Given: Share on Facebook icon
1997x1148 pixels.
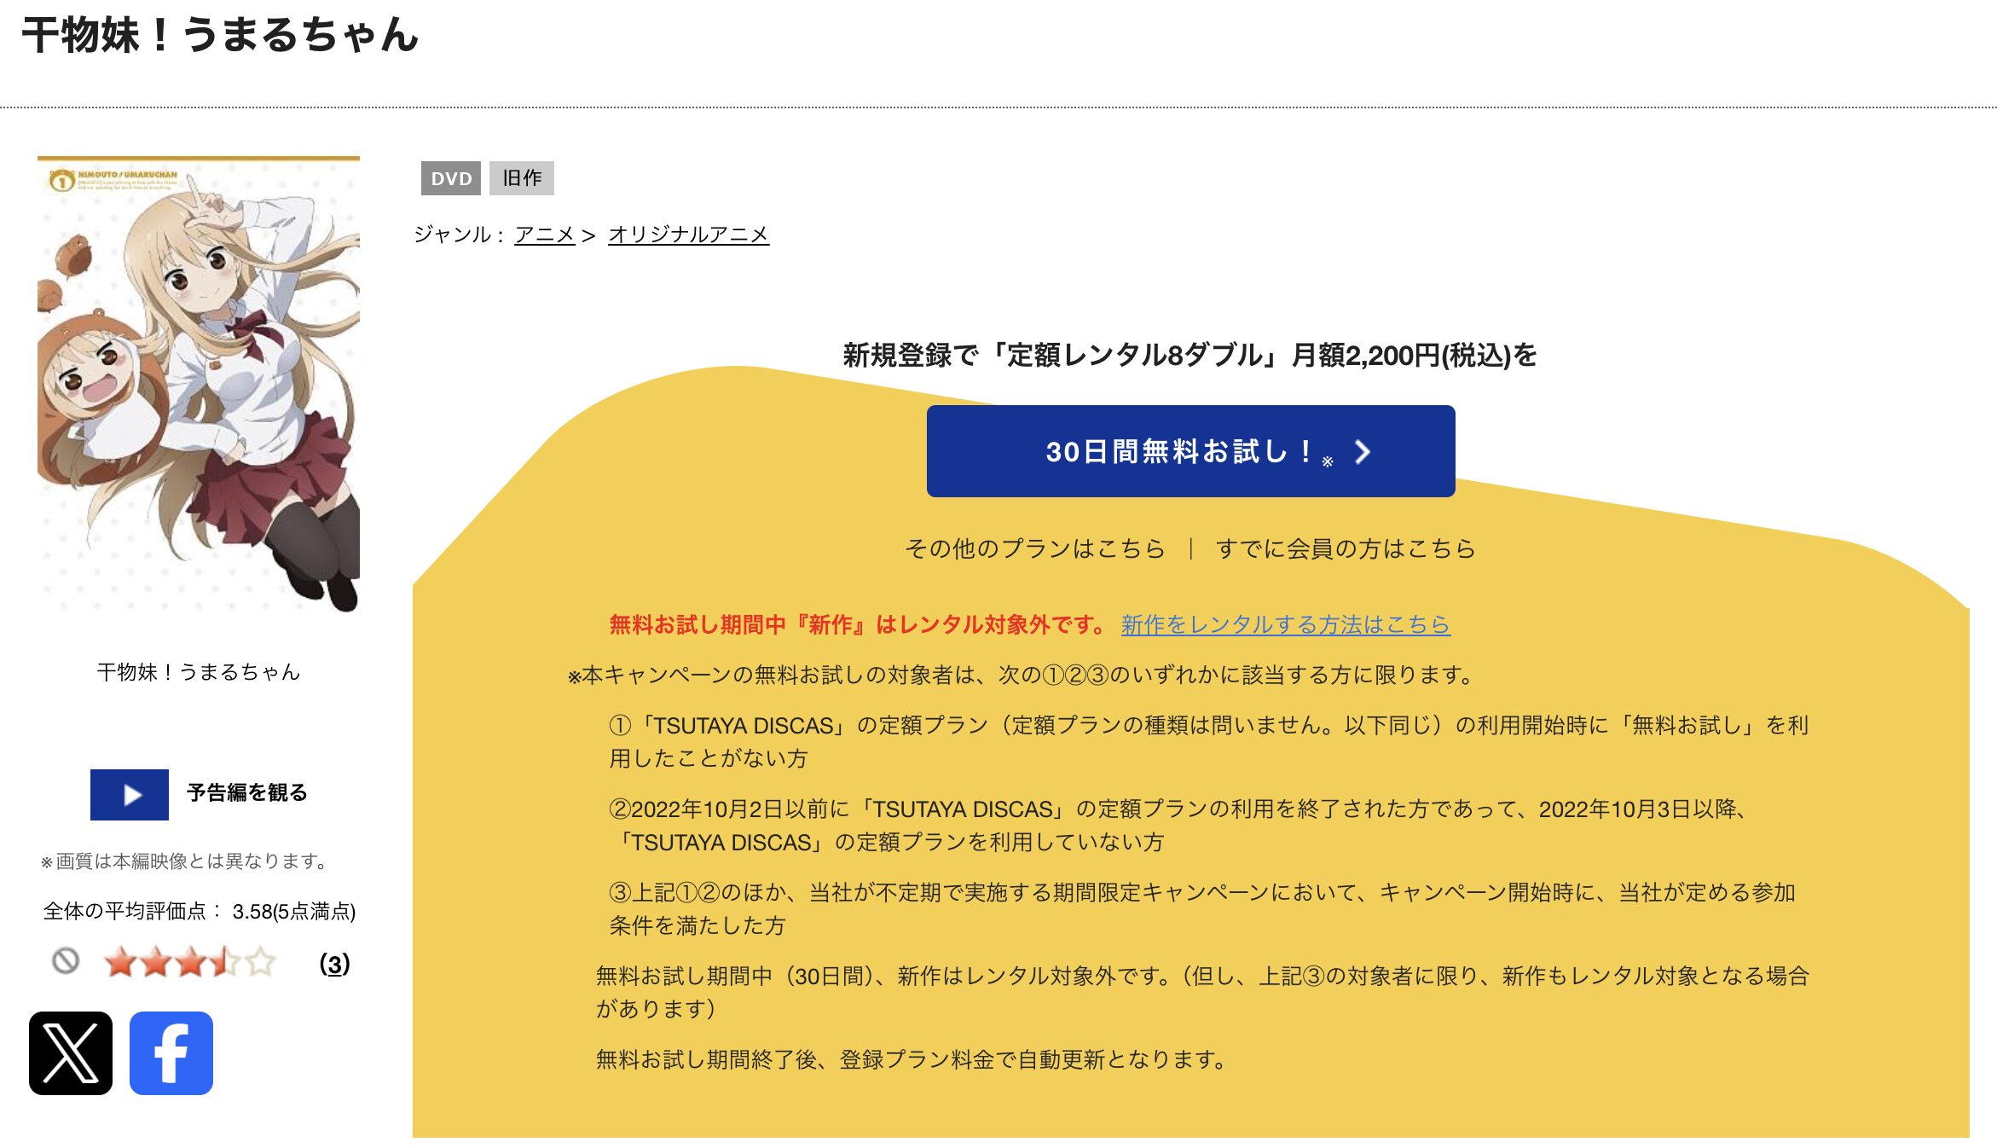Looking at the screenshot, I should [171, 1053].
